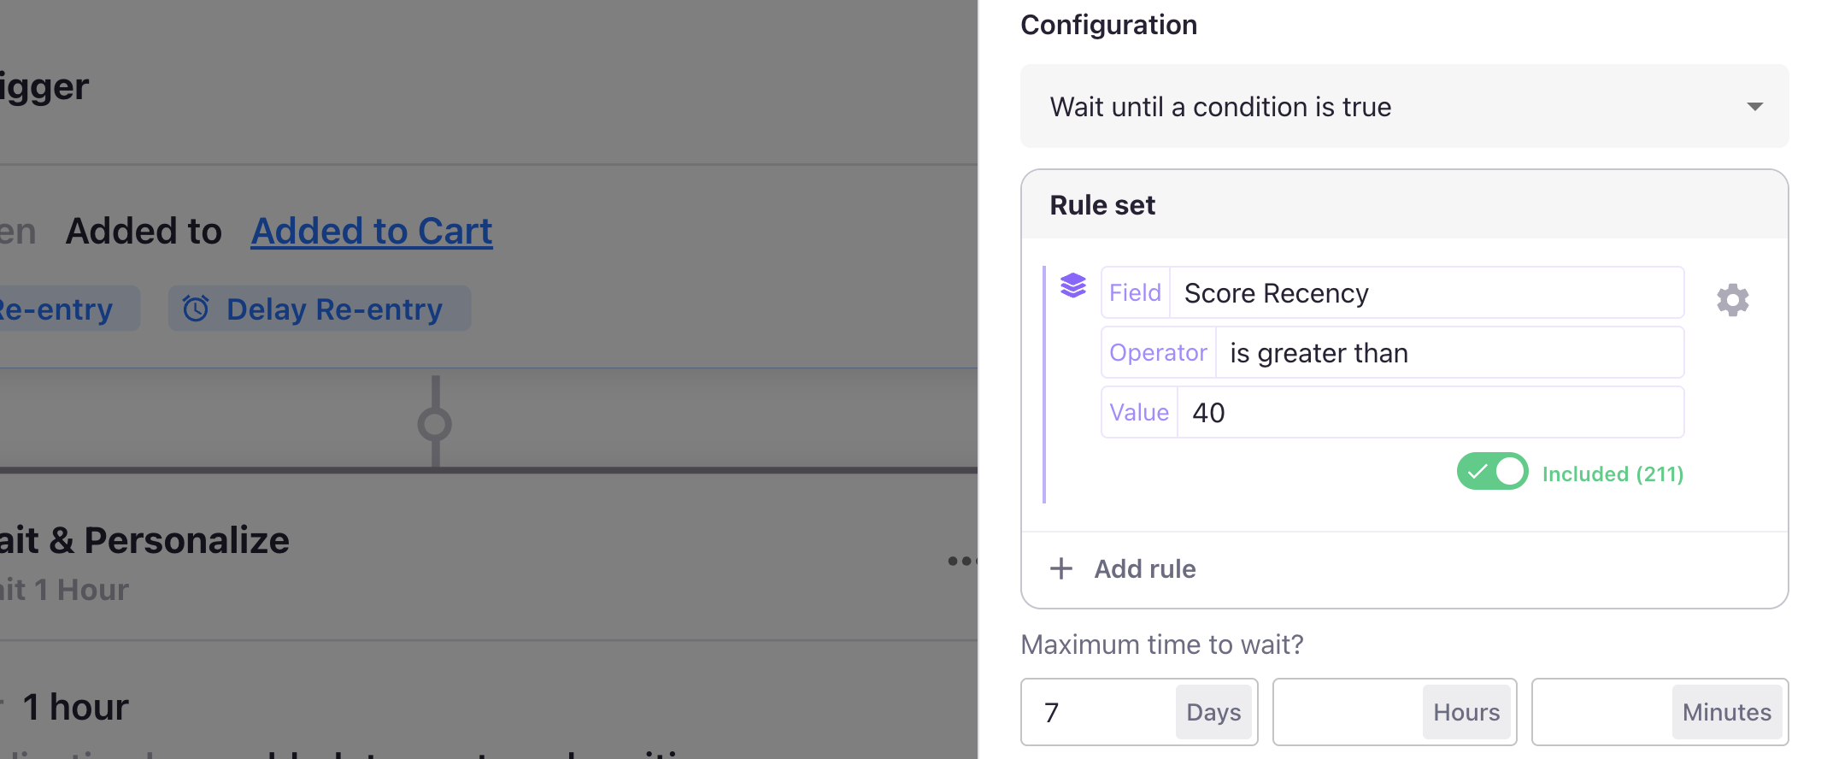This screenshot has width=1827, height=759.
Task: Click the plus icon next to Add rule
Action: click(x=1060, y=568)
